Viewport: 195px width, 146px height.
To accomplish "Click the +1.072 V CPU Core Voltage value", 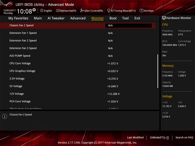I will pos(113,64).
